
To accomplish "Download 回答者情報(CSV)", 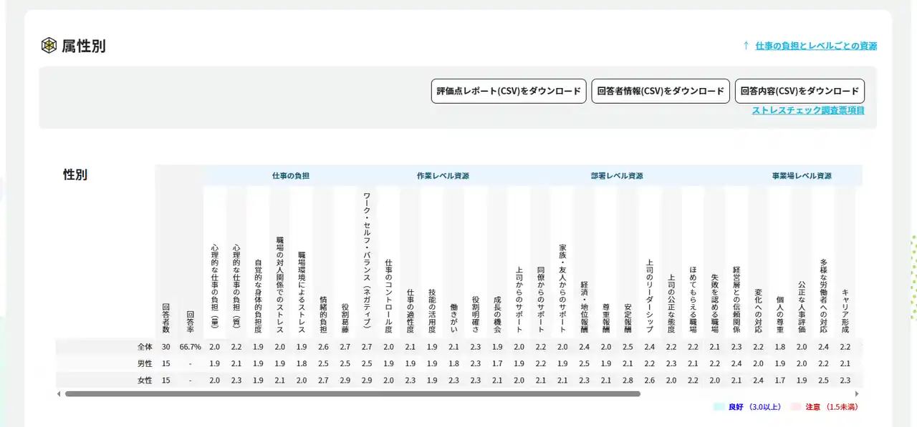I will 661,91.
